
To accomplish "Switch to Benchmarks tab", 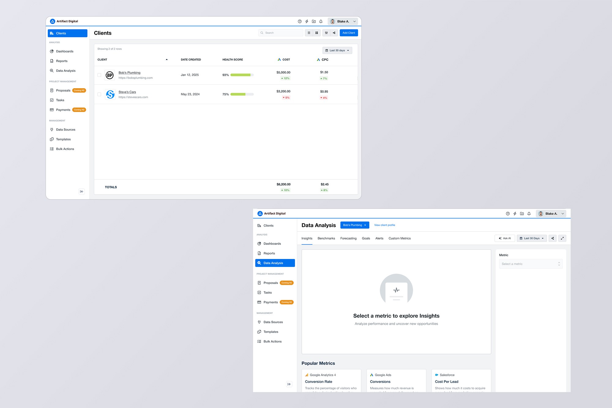I will click(x=326, y=238).
